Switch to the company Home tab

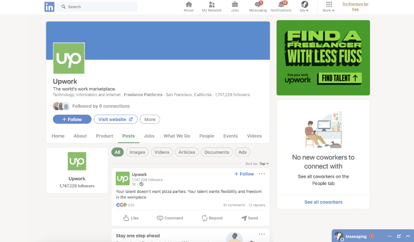tap(58, 136)
